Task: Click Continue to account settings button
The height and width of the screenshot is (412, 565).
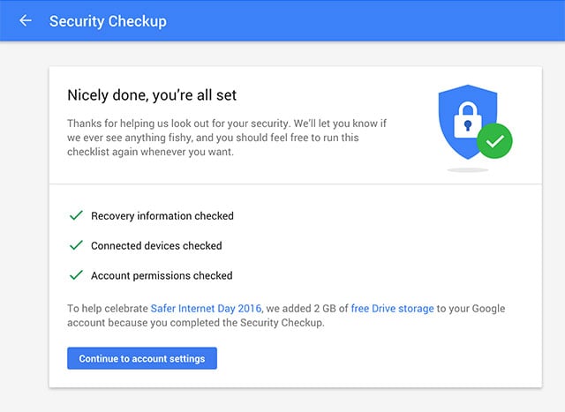Action: [142, 358]
